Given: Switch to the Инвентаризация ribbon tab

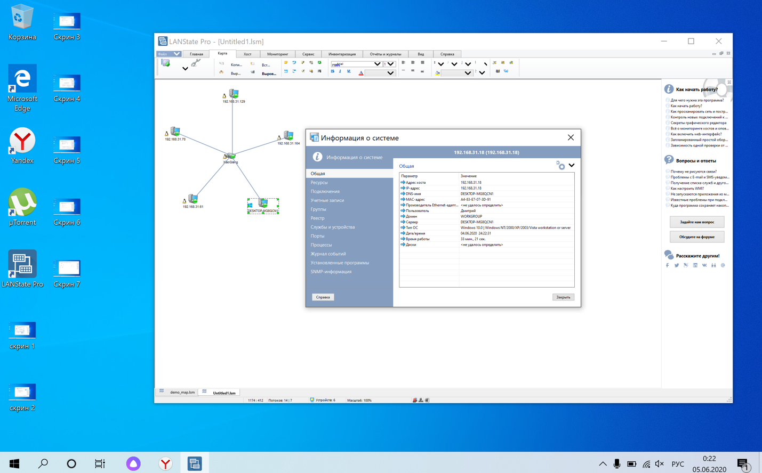Looking at the screenshot, I should [x=342, y=54].
